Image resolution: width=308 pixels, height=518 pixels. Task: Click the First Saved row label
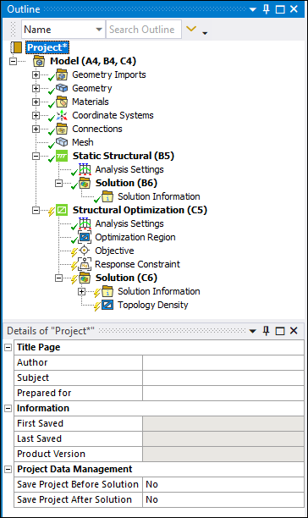(41, 423)
